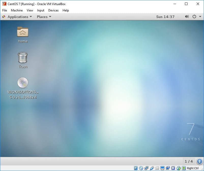This screenshot has width=204, height=171.
Task: Click the power icon in top panel
Action: [194, 16]
